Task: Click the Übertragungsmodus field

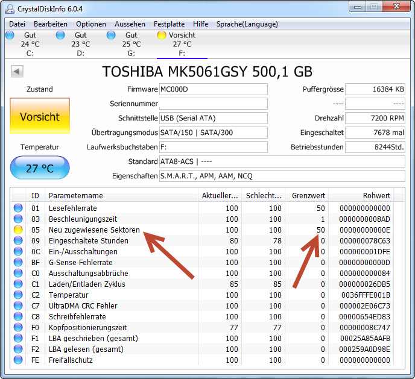Action: pyautogui.click(x=214, y=133)
